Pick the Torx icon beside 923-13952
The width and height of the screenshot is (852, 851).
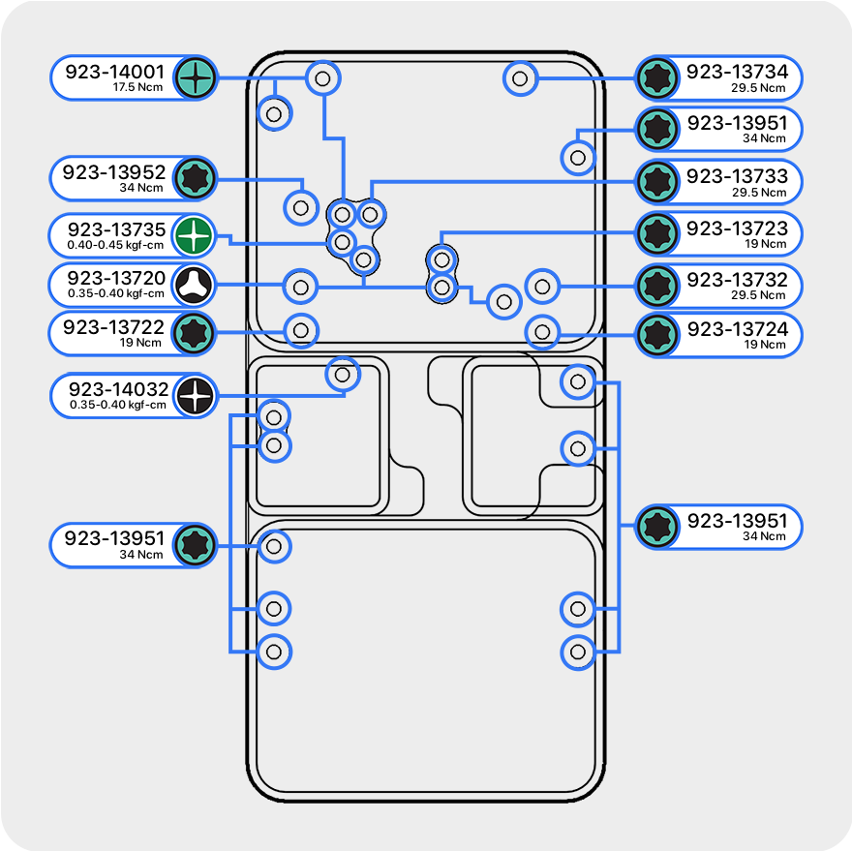click(195, 178)
